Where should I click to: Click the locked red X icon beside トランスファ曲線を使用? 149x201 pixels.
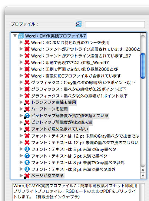27,102
